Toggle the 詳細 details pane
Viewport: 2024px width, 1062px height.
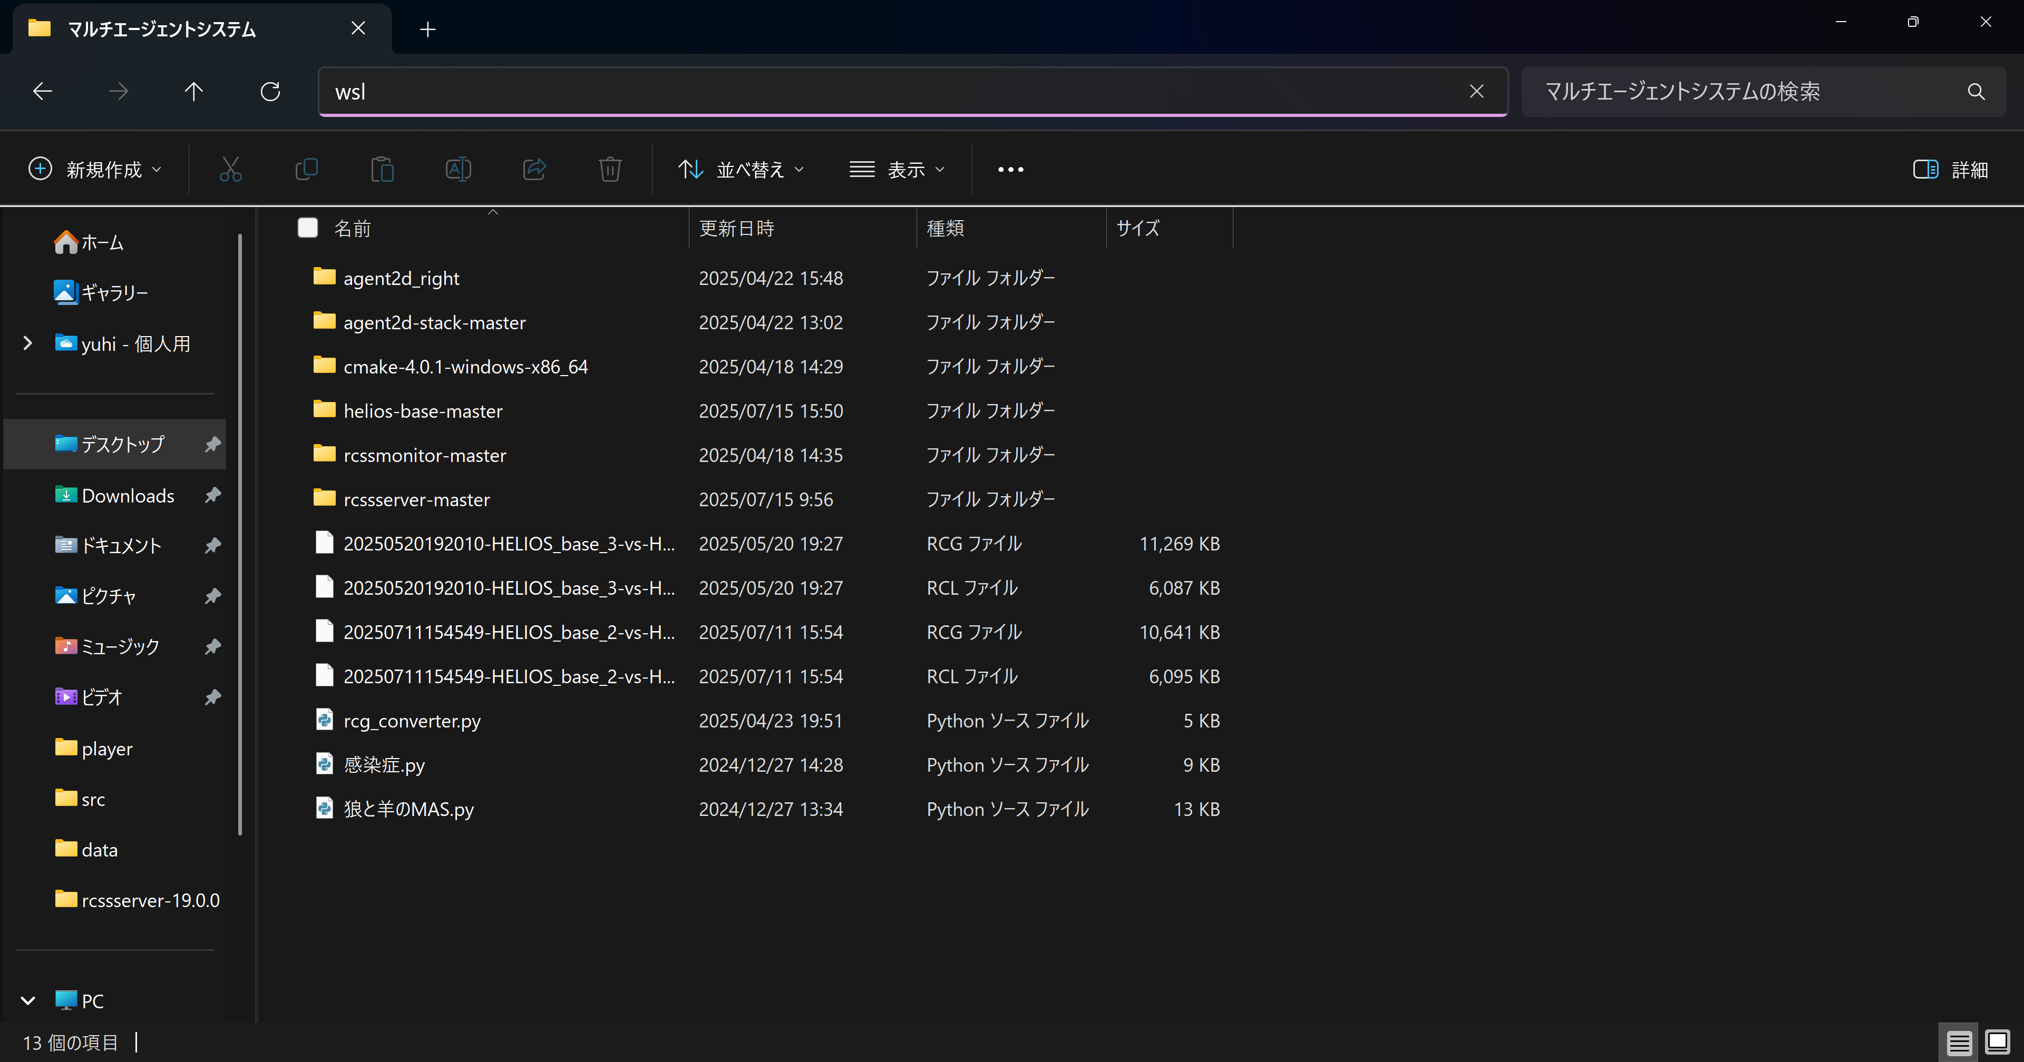click(1954, 169)
